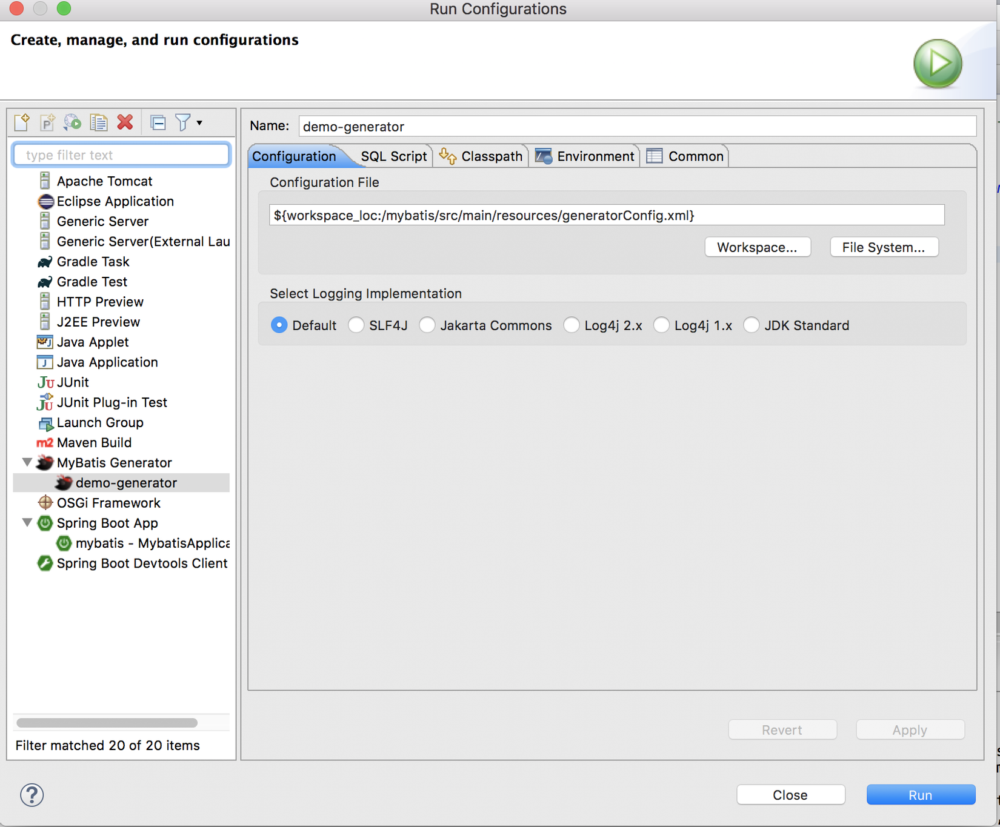The image size is (1000, 827).
Task: Open the SQL Script tab
Action: tap(393, 156)
